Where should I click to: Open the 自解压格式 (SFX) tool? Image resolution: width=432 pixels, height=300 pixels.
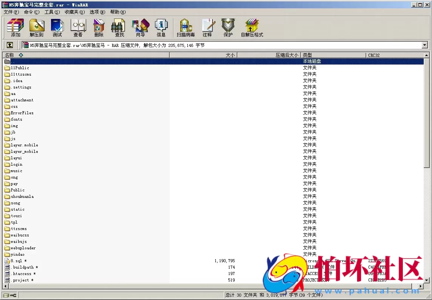tap(252, 28)
